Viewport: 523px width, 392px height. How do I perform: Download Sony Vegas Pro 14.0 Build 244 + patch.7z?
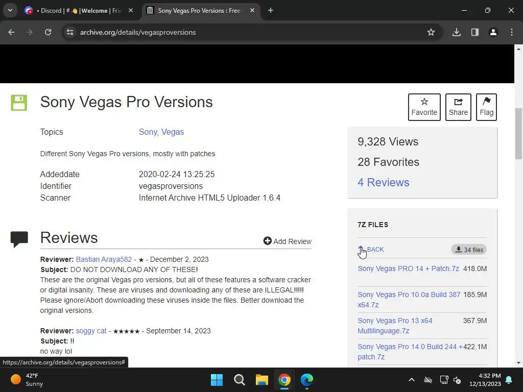[x=410, y=352]
